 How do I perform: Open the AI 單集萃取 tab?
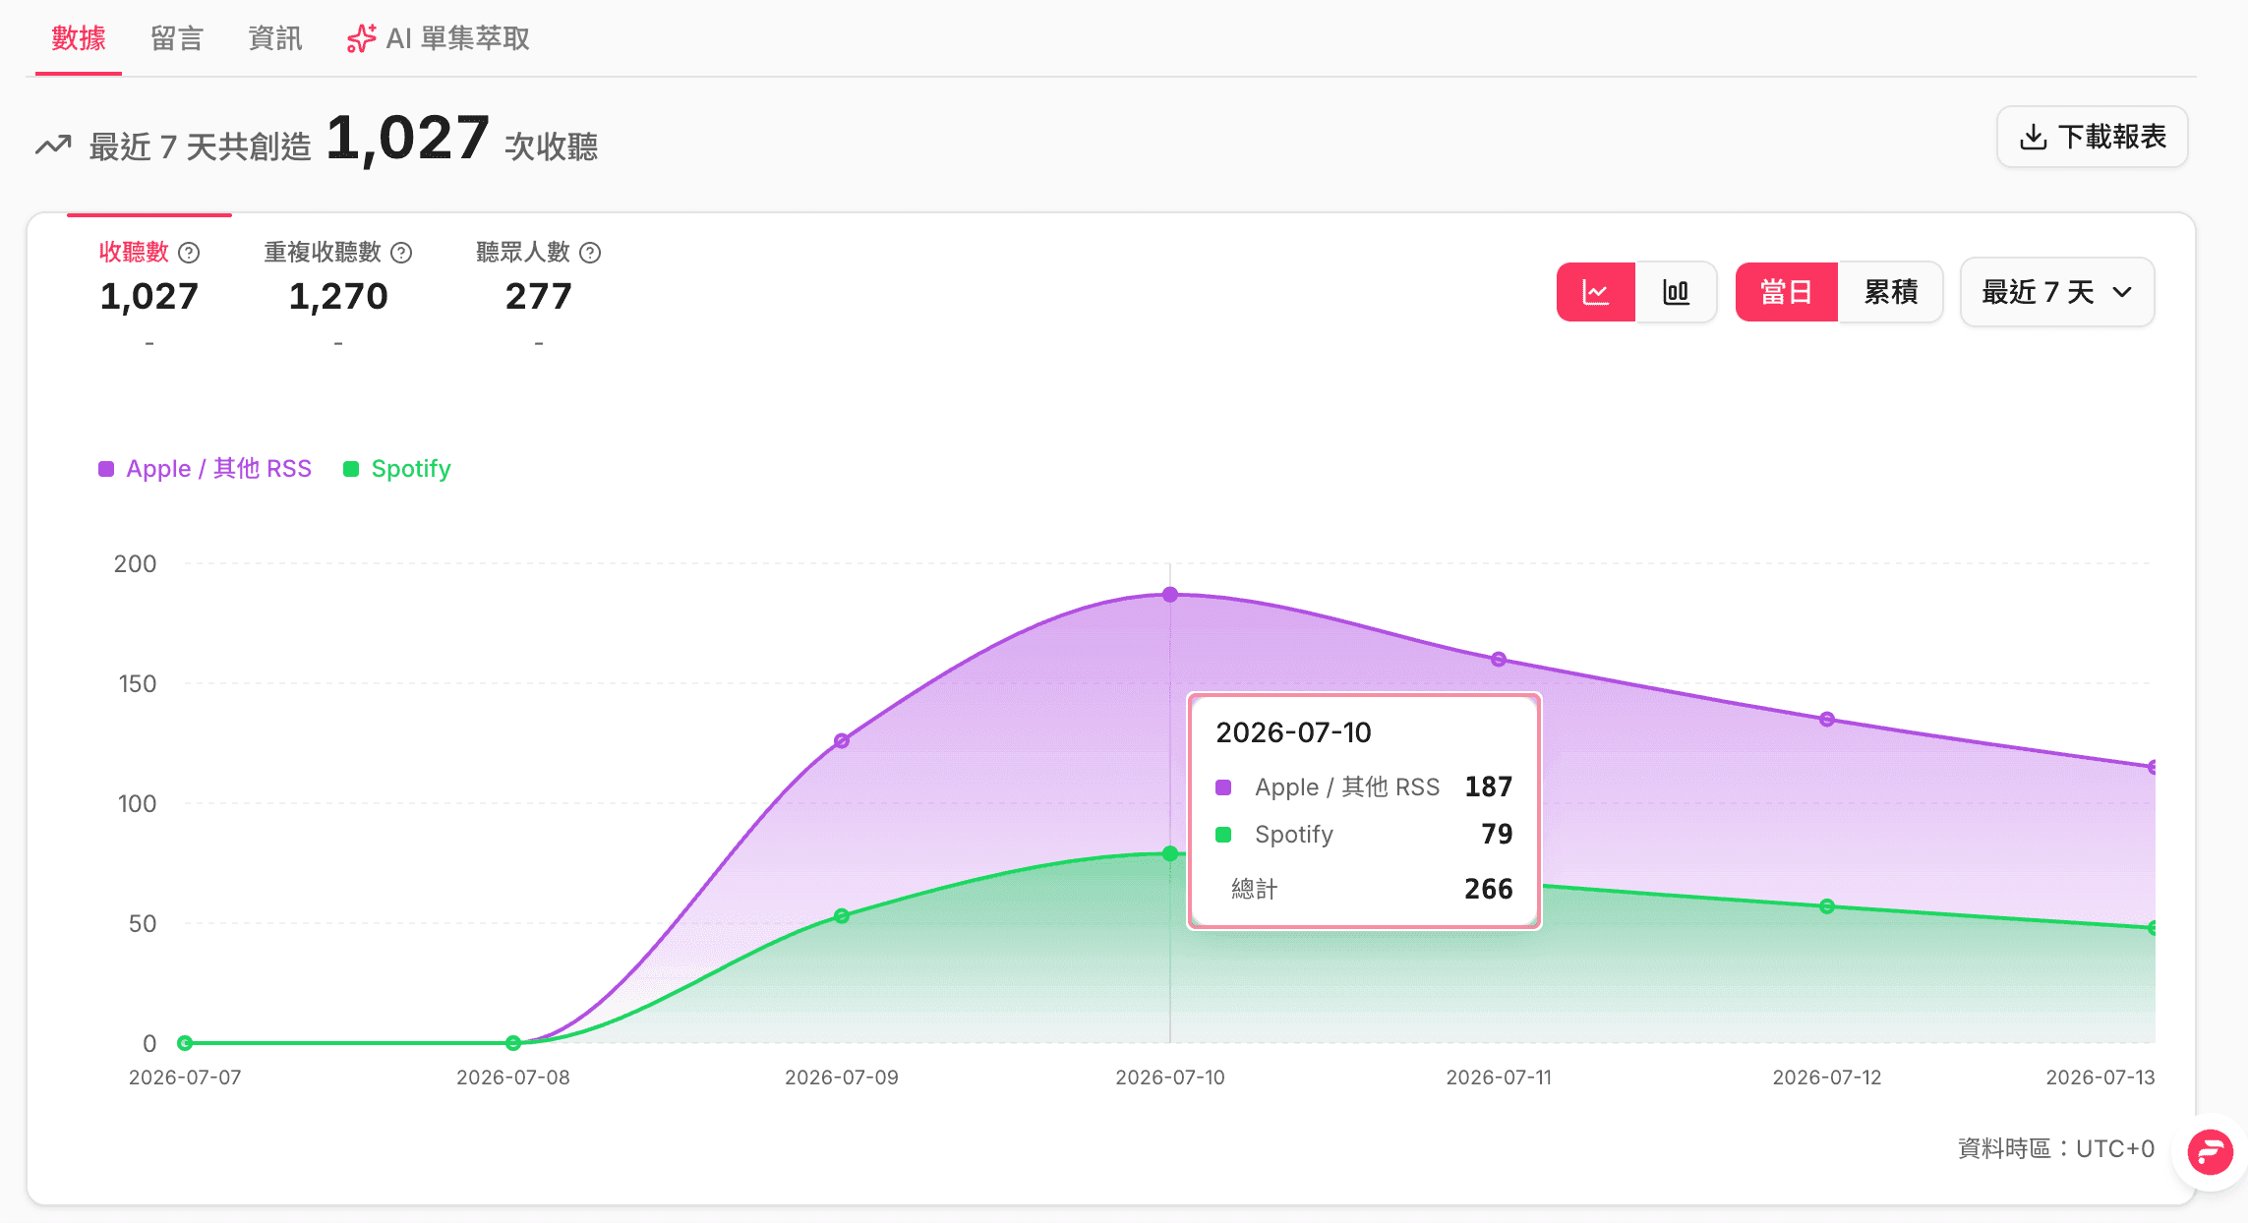pos(439,38)
